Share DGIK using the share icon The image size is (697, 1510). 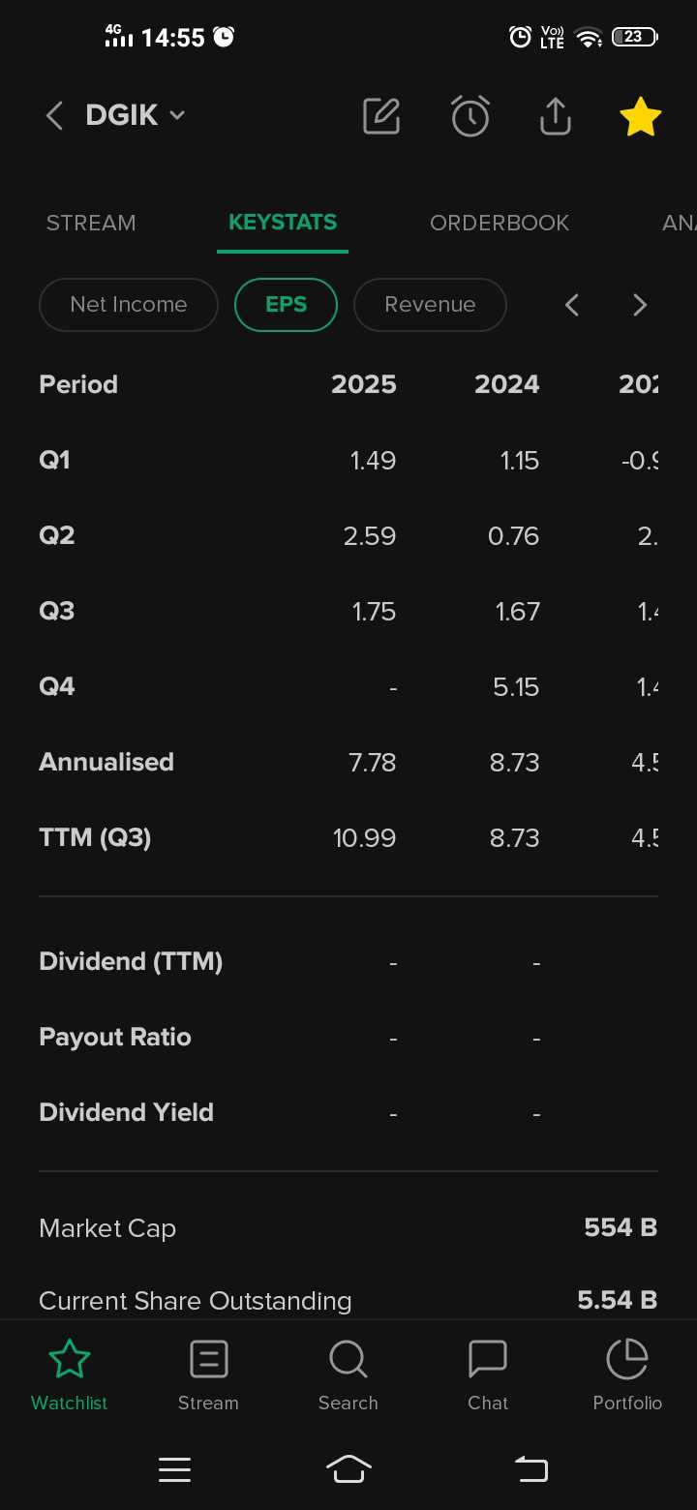[x=555, y=117]
